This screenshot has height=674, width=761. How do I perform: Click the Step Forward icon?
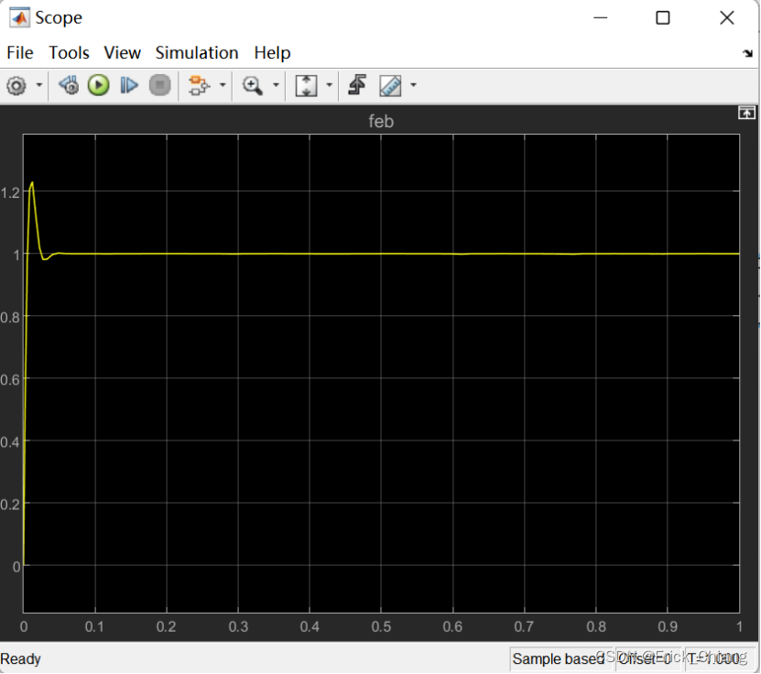(129, 85)
